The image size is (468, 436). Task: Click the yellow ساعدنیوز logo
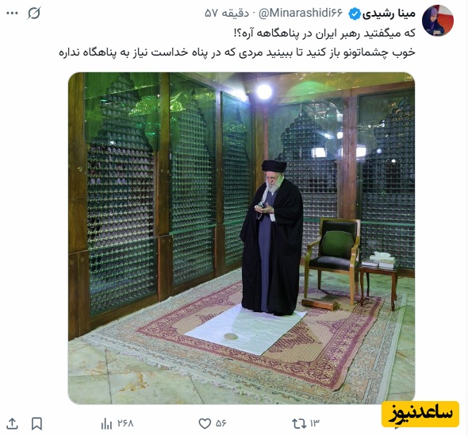[420, 414]
